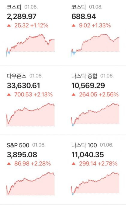Select the 2,289.97 코스피 value
Screen dimensions: 126x205
[22, 17]
